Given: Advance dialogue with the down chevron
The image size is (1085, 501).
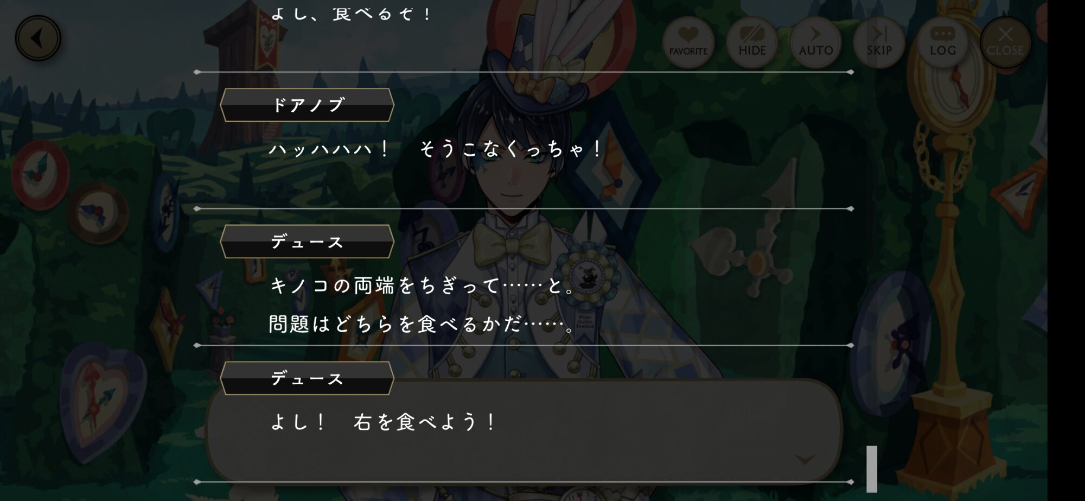Looking at the screenshot, I should pyautogui.click(x=805, y=460).
